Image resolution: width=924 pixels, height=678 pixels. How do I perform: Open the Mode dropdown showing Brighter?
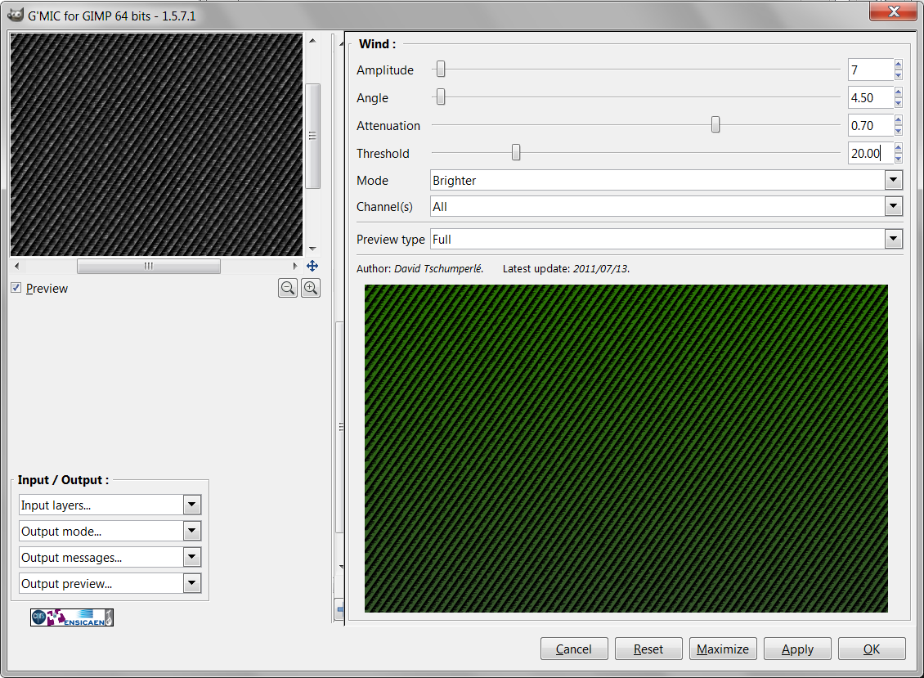coord(893,180)
